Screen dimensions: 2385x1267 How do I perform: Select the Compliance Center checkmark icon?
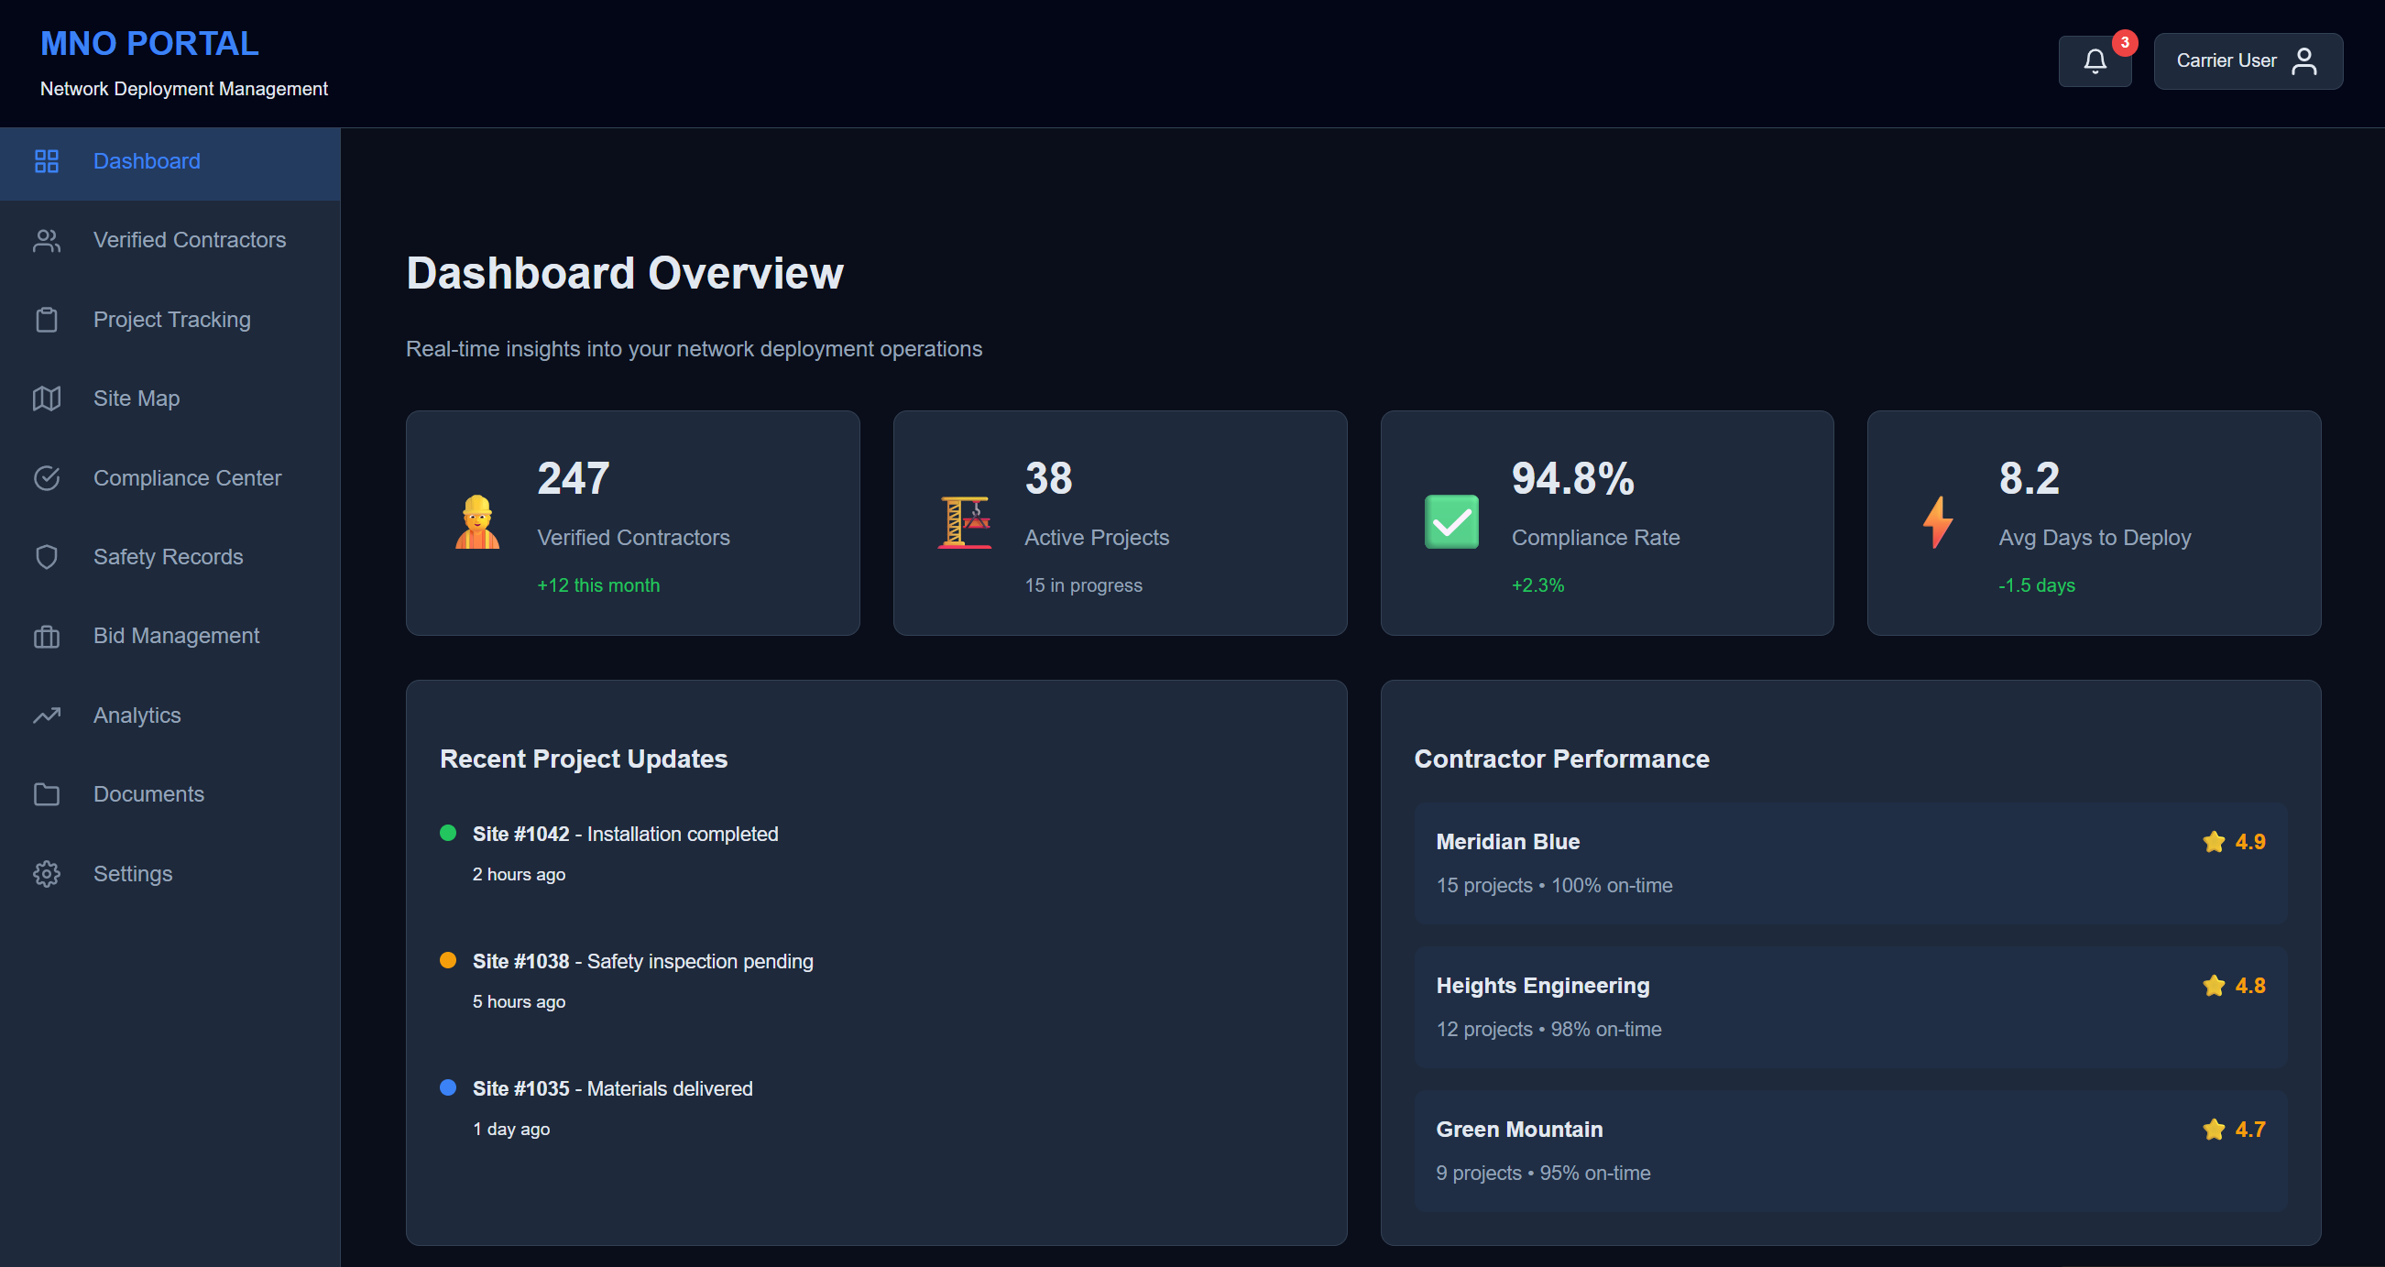[x=47, y=477]
